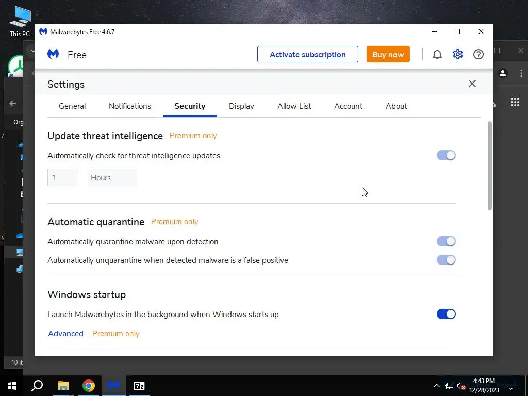Click Activate subscription button

click(x=308, y=54)
